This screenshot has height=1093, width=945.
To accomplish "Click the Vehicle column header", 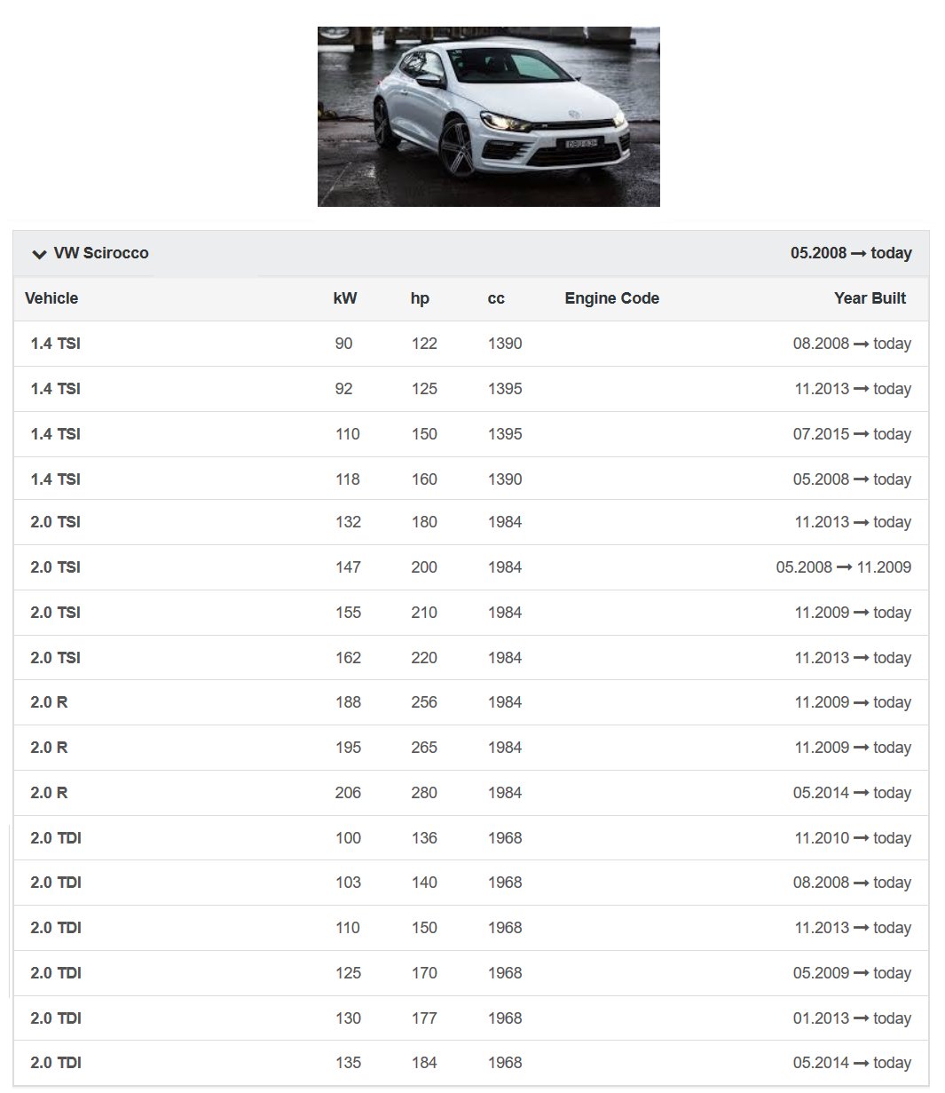I will coord(51,298).
